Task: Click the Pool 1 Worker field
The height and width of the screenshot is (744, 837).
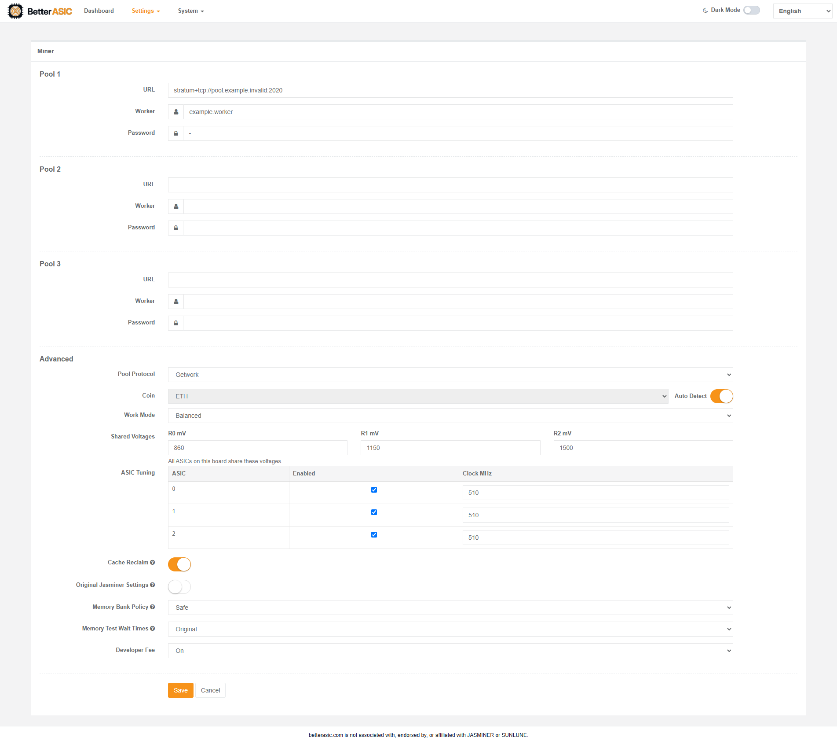Action: click(458, 112)
